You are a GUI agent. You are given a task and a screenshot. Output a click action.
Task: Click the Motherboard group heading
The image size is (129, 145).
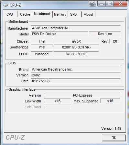[x=18, y=21]
